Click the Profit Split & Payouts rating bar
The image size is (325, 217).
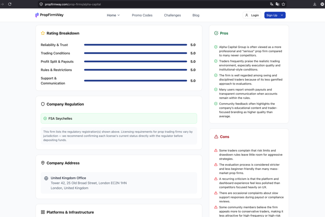(x=135, y=61)
